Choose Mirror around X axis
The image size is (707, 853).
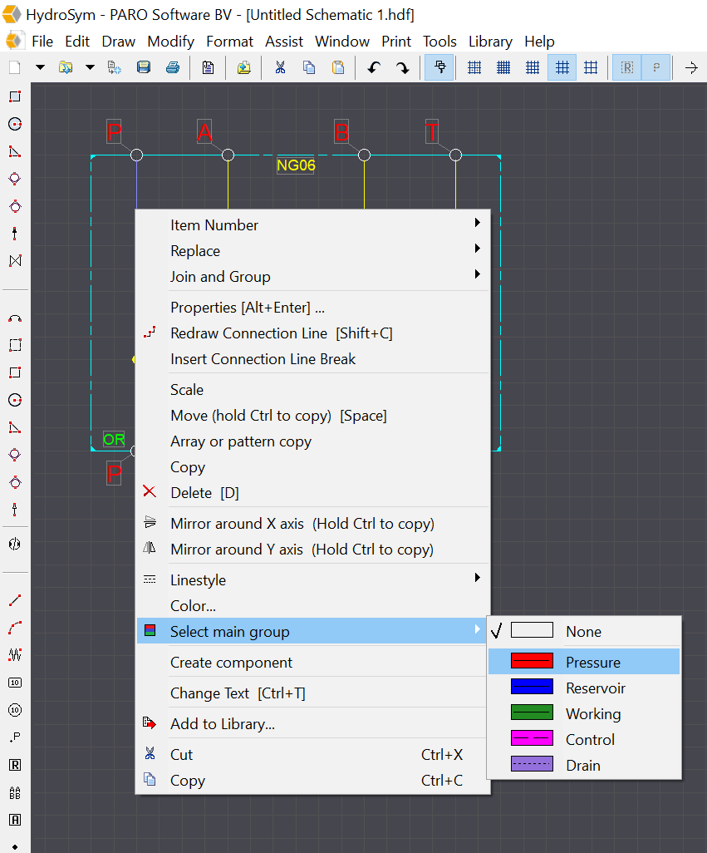click(x=312, y=524)
